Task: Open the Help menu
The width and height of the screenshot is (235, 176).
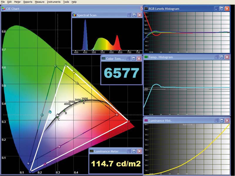Action: tap(74, 2)
